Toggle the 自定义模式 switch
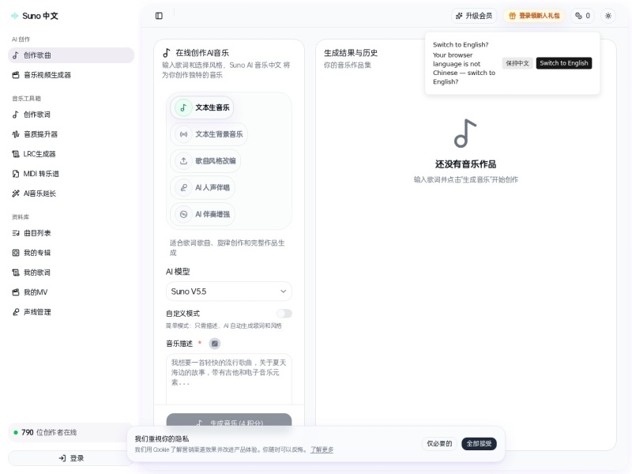632x474 pixels. 284,314
